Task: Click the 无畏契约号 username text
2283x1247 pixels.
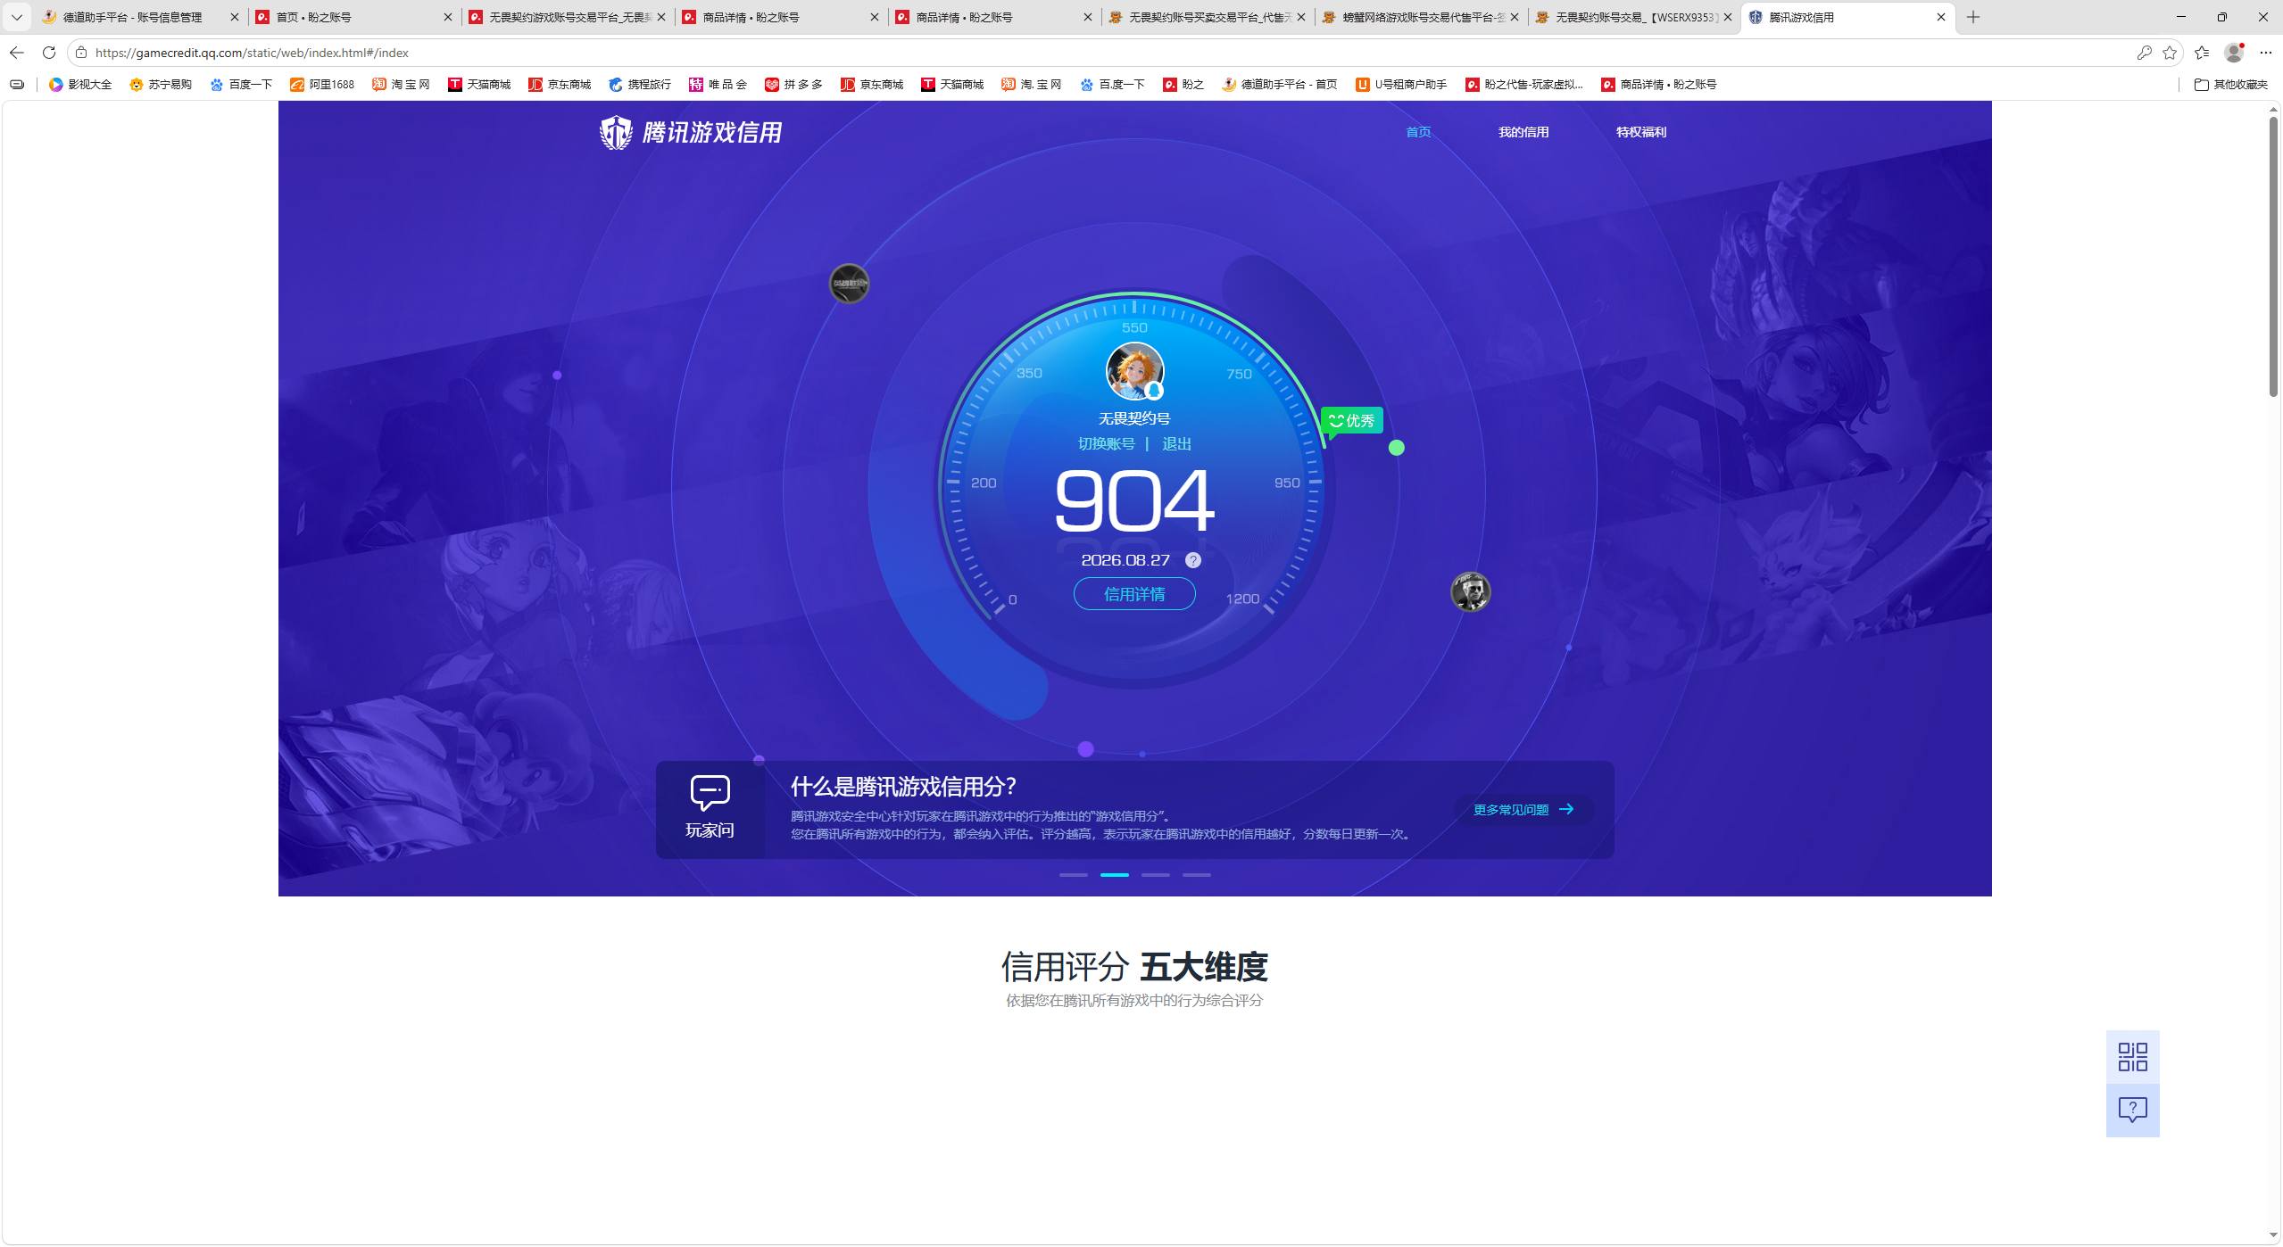Action: point(1134,418)
